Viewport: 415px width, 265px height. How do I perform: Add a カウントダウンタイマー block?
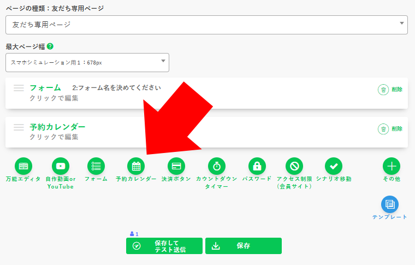(217, 166)
